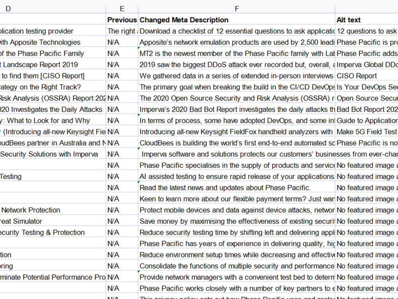
Task: Click alt text cell 'Guide to Application'
Action: (x=367, y=120)
